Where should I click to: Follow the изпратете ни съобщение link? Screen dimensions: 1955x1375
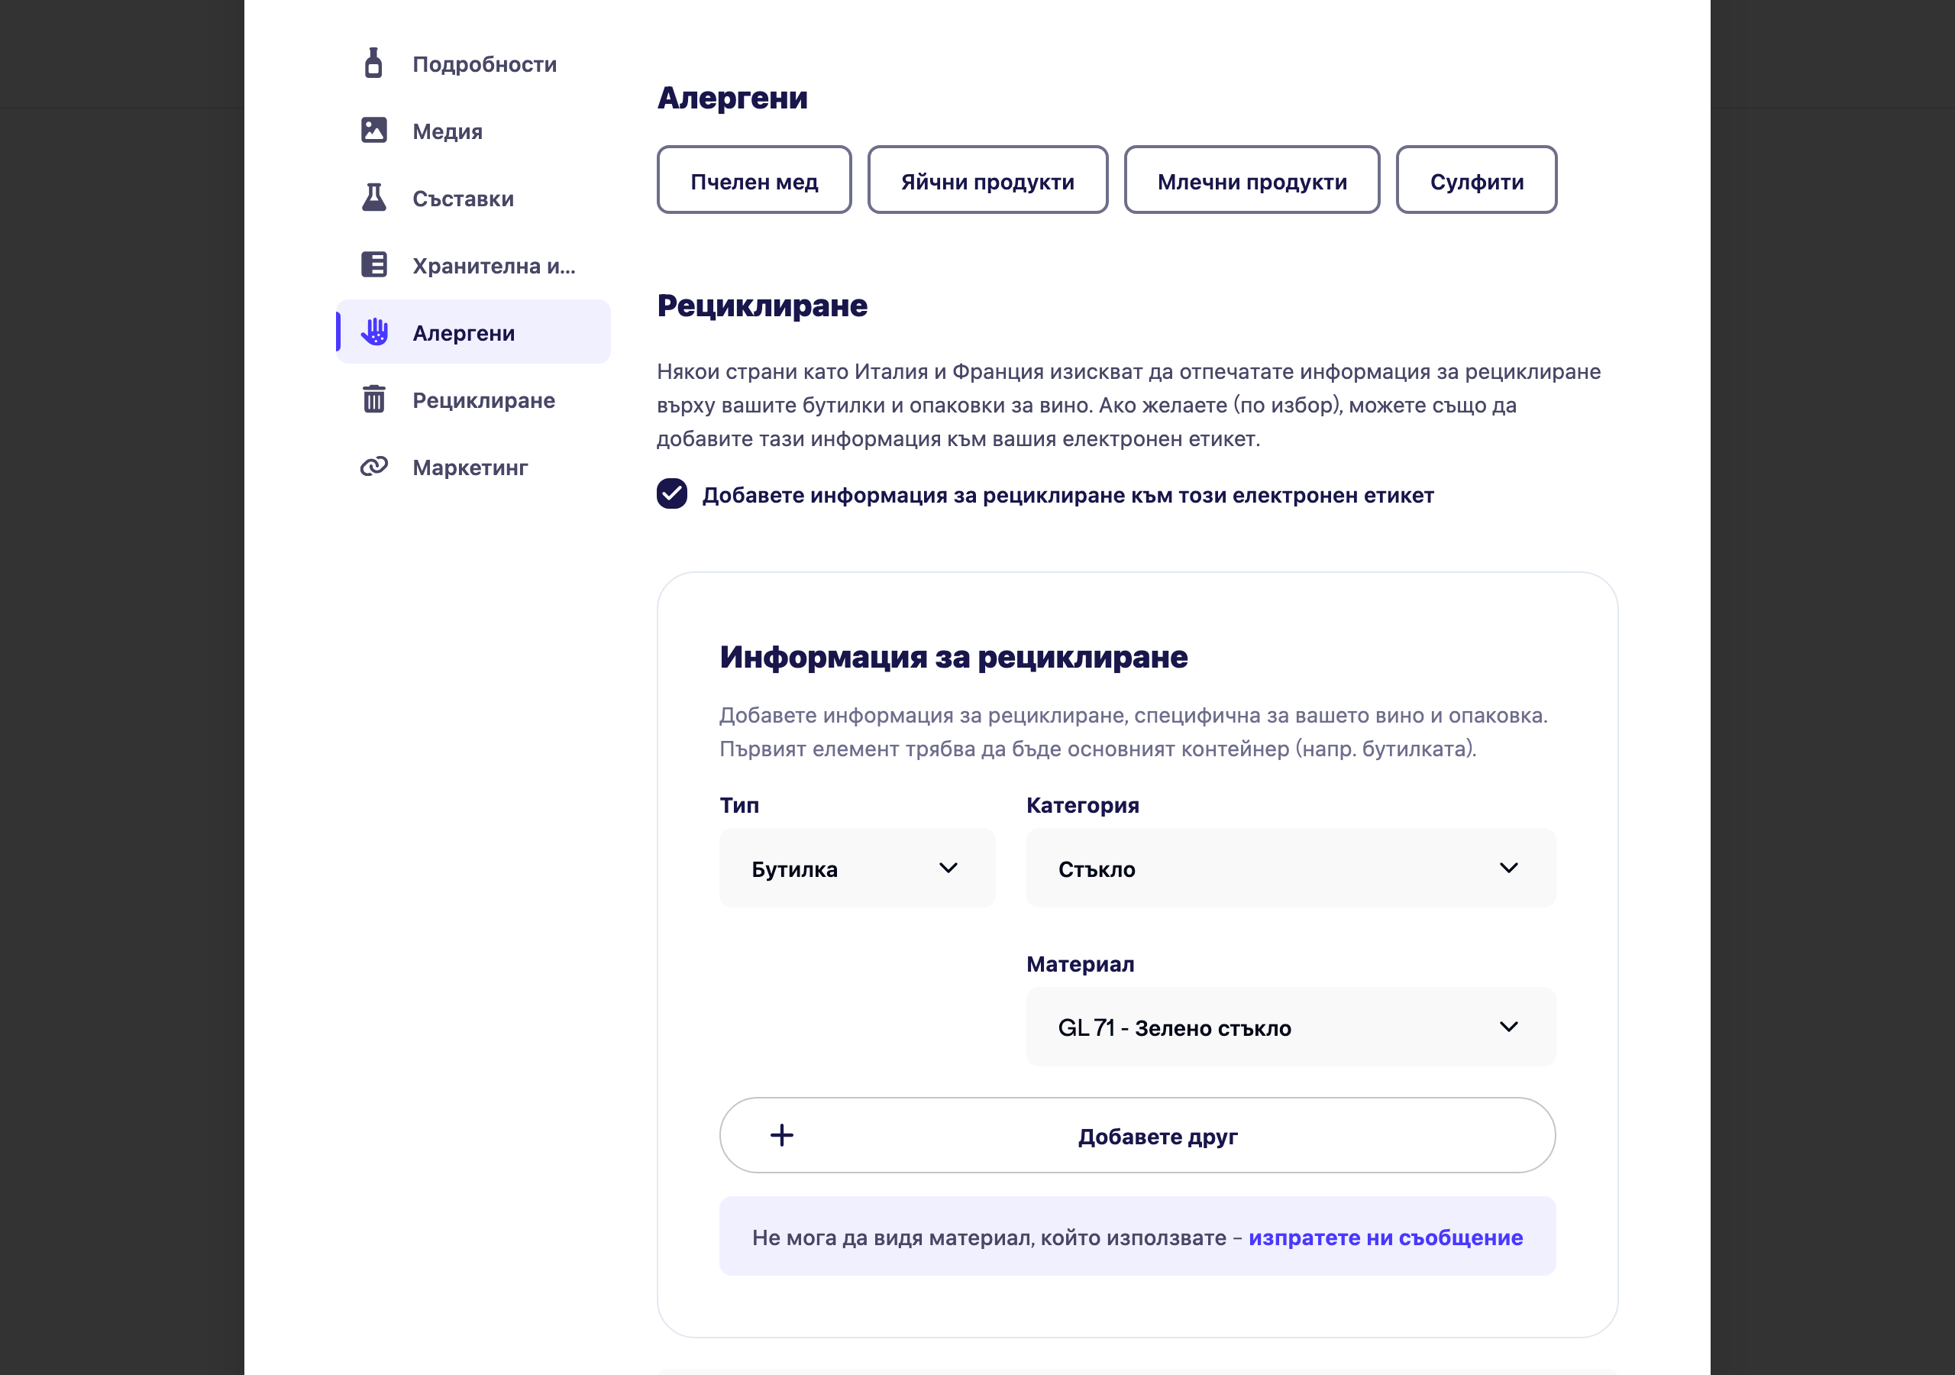(1385, 1237)
